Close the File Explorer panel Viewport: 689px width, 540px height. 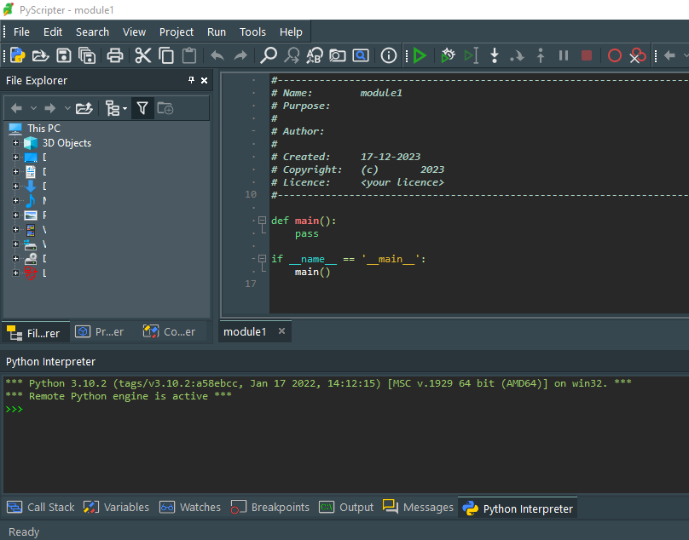(x=205, y=80)
